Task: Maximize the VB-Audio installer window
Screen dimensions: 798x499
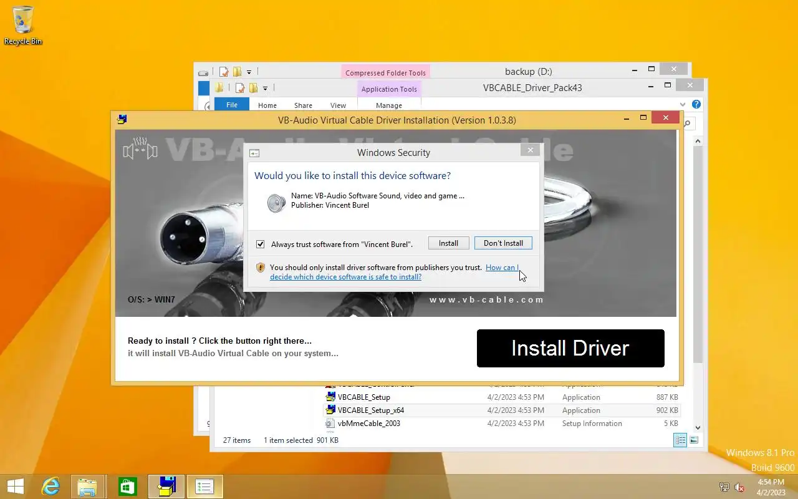Action: [x=643, y=117]
